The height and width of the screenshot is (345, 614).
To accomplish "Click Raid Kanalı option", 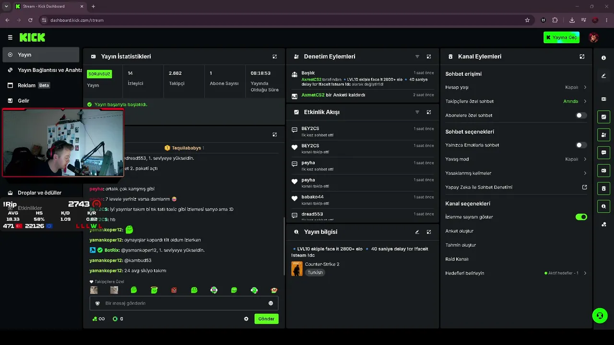I will [x=457, y=259].
